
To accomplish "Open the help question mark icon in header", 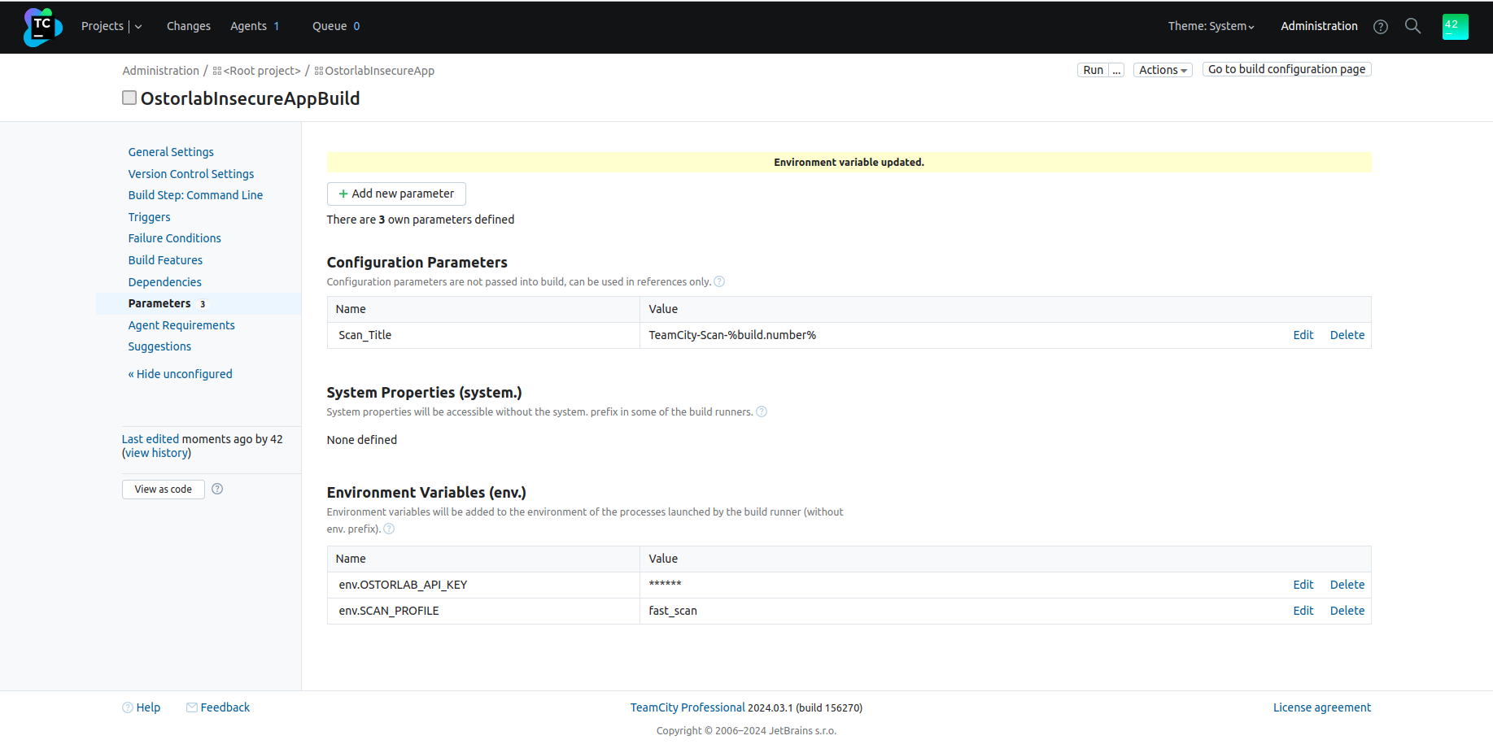I will tap(1381, 27).
